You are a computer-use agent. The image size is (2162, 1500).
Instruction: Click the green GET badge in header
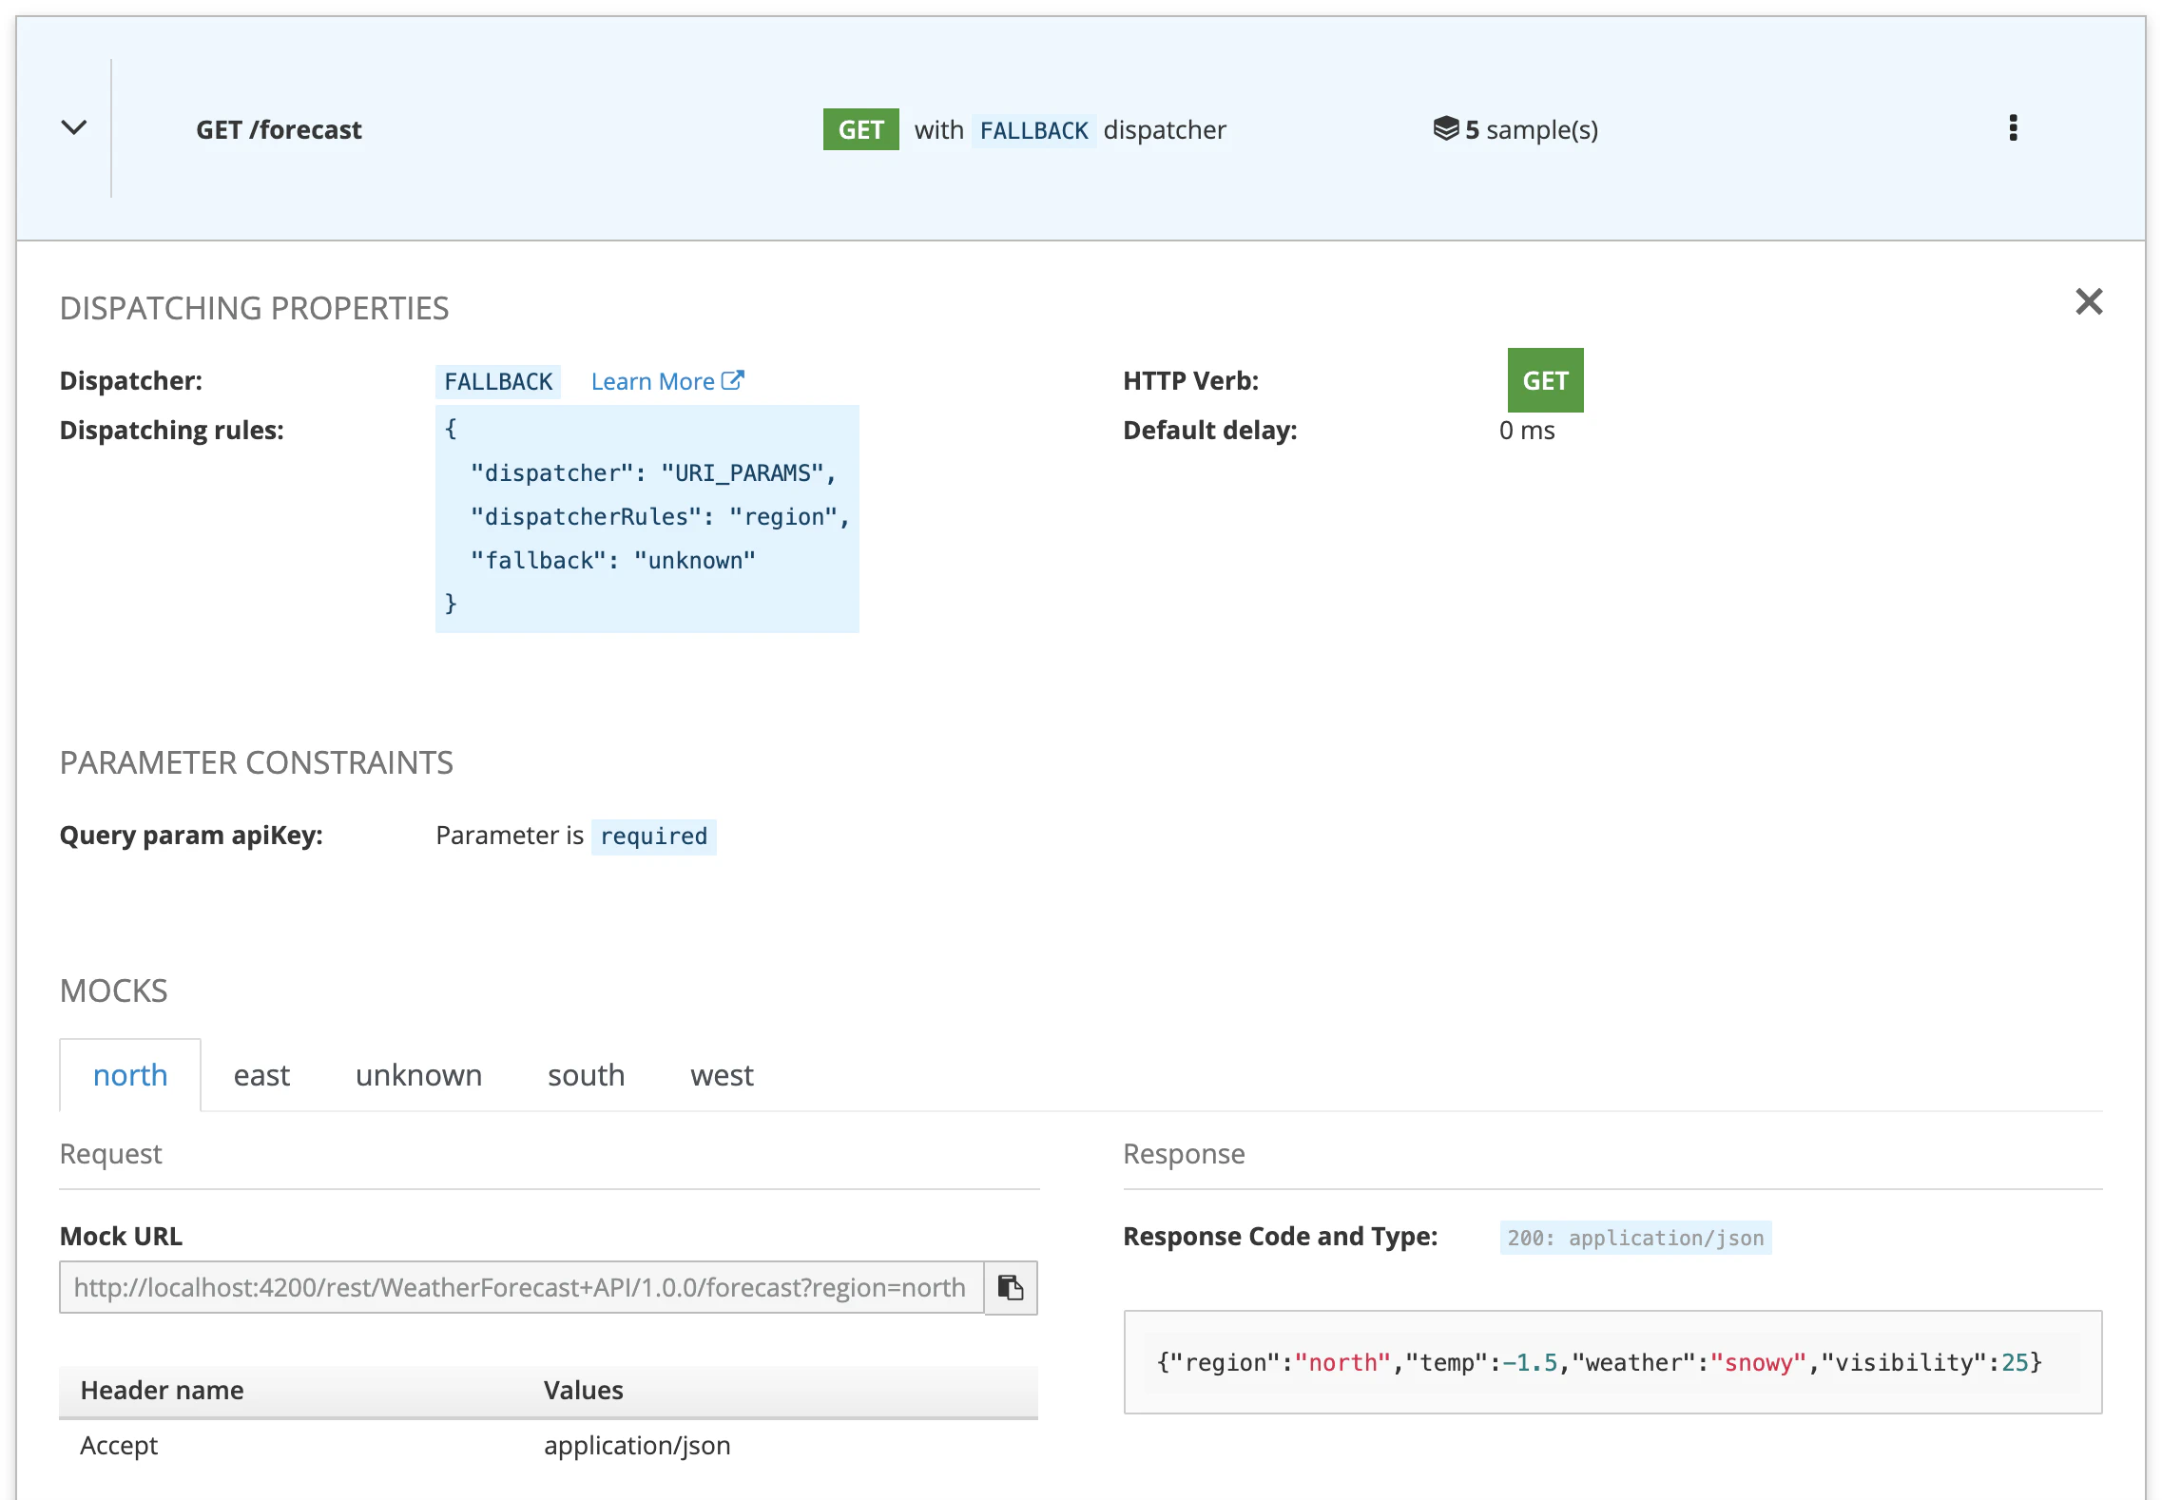(860, 129)
